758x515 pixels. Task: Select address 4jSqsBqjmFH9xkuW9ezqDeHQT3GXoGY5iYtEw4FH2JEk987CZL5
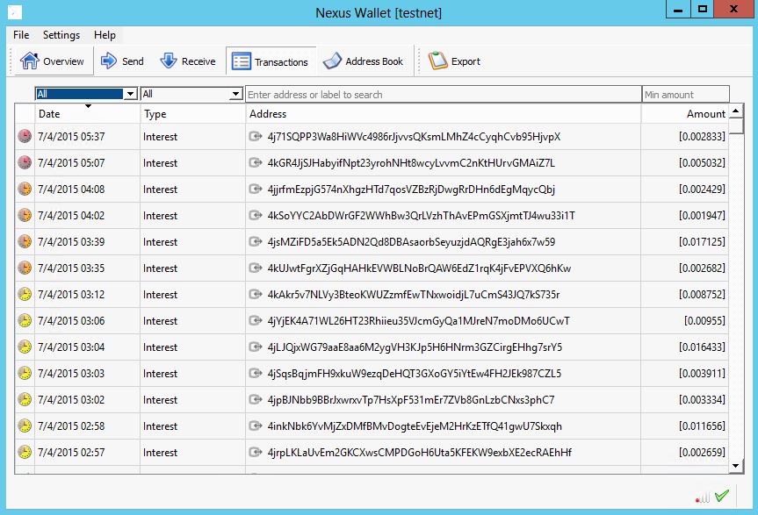click(415, 374)
